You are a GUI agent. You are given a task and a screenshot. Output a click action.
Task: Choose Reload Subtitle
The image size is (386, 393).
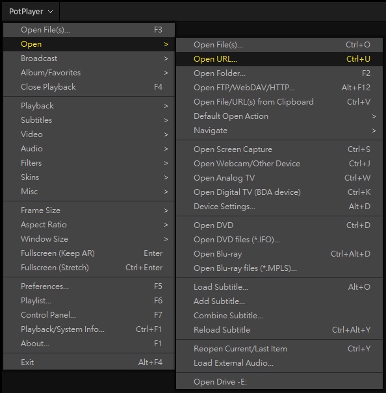click(279, 330)
